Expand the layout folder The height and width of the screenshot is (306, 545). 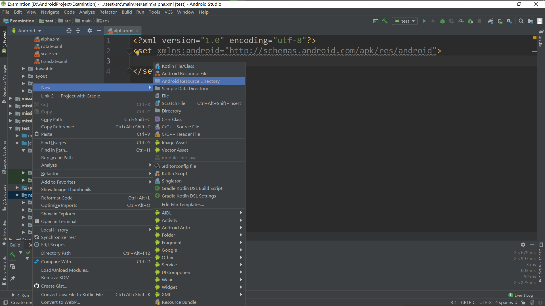tap(24, 76)
